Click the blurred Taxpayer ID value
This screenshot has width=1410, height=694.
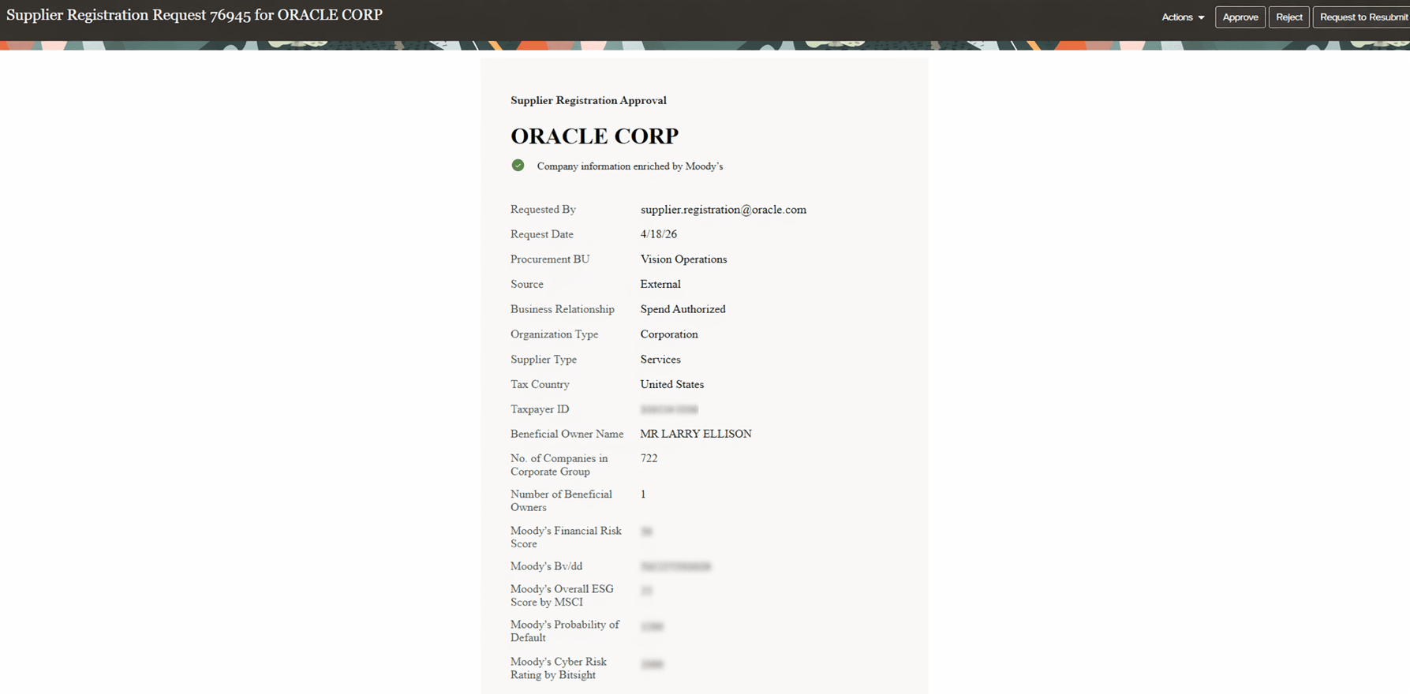669,409
